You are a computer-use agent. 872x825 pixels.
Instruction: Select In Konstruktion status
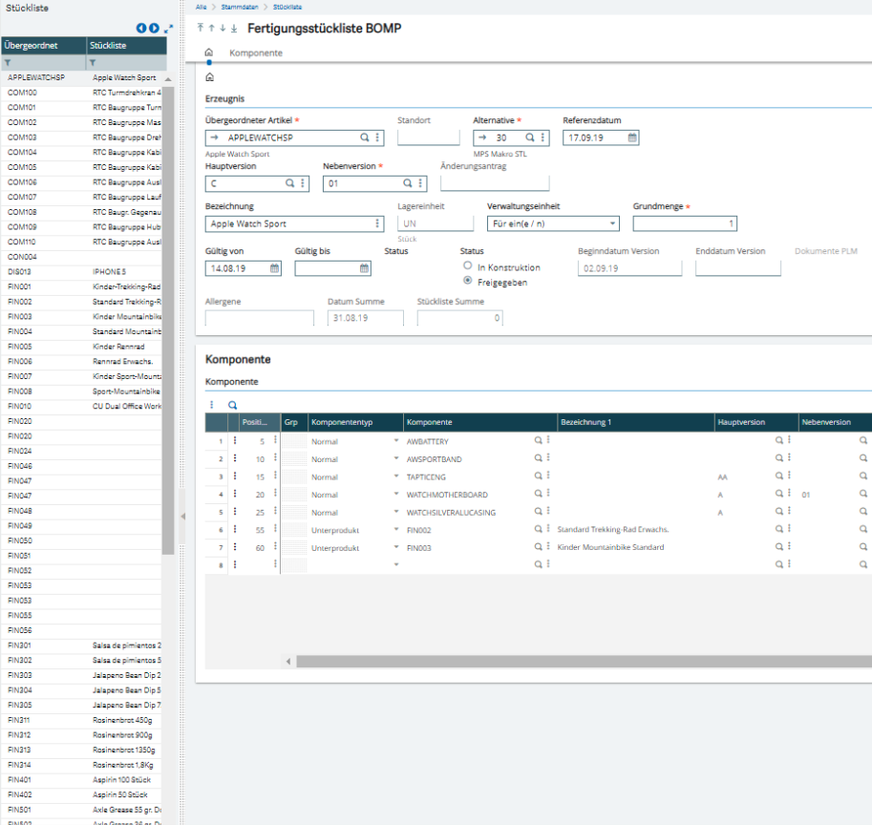[x=468, y=265]
